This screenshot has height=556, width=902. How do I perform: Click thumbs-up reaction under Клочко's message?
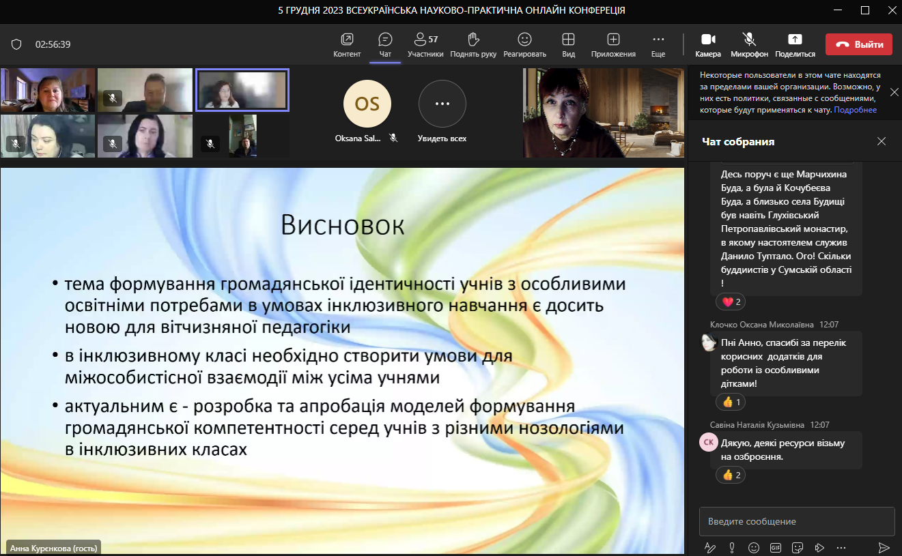tap(731, 402)
